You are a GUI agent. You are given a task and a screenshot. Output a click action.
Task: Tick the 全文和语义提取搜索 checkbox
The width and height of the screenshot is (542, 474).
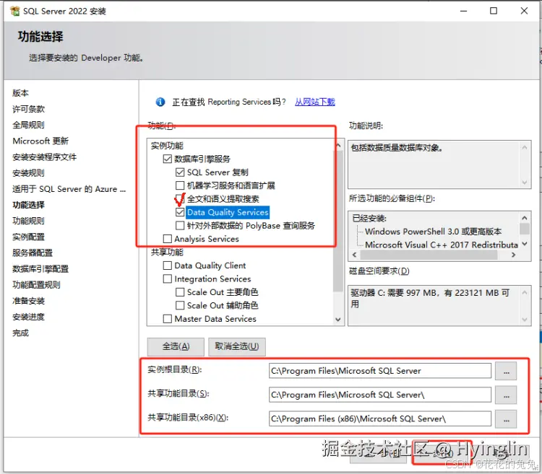click(x=180, y=198)
